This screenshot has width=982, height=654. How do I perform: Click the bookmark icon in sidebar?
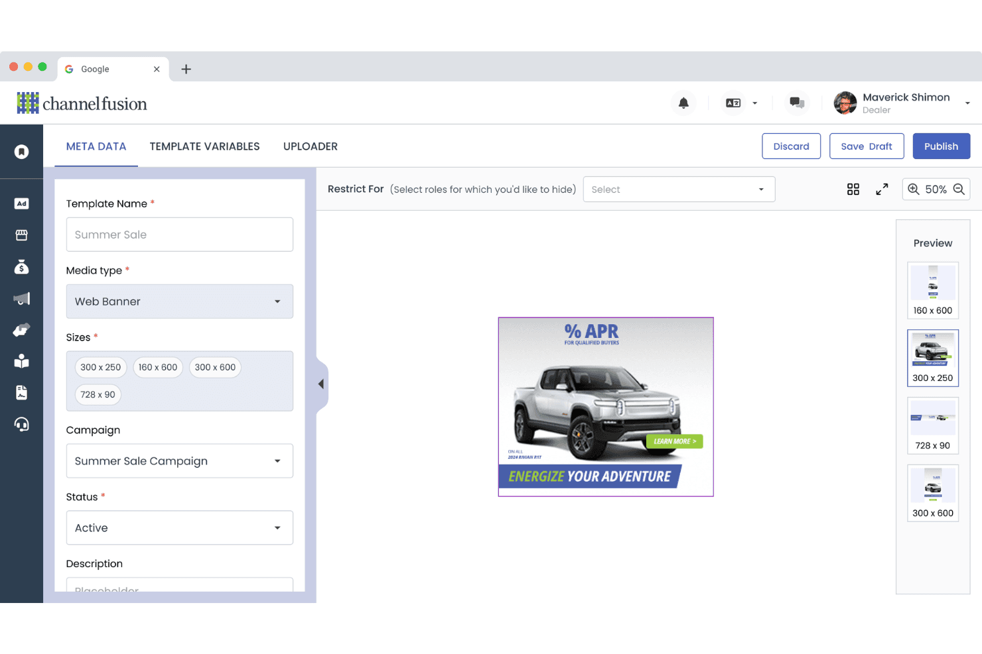pyautogui.click(x=22, y=152)
